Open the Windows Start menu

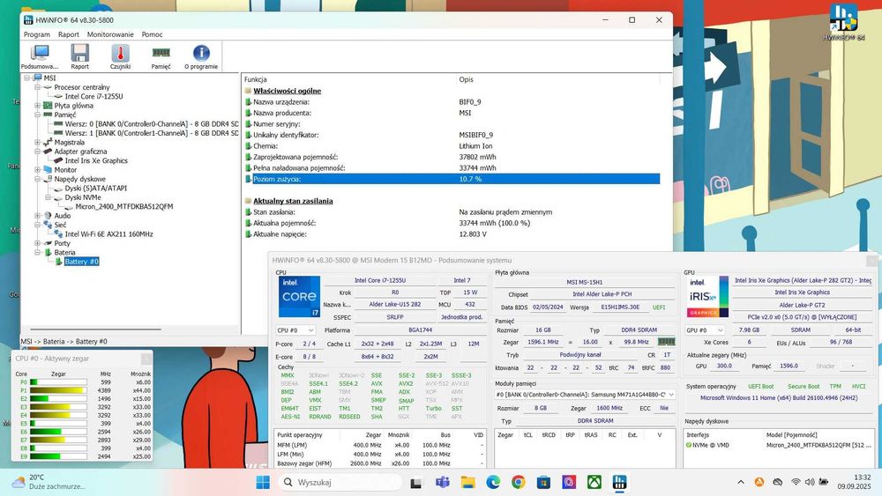pos(263,483)
